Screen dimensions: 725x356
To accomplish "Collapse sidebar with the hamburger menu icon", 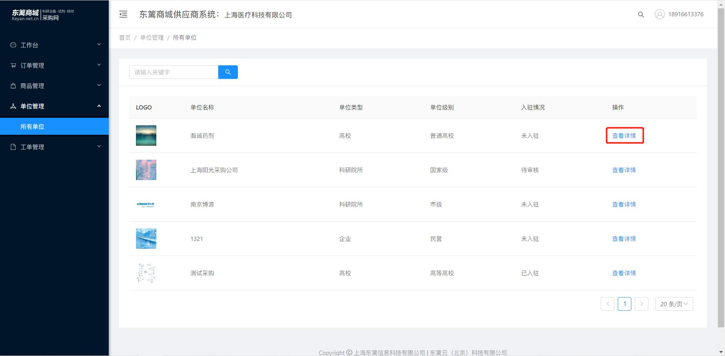I will click(123, 14).
